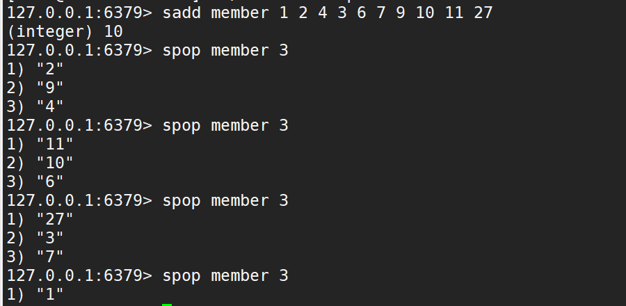Click the result line showing "27"
626x306 pixels.
(x=40, y=220)
